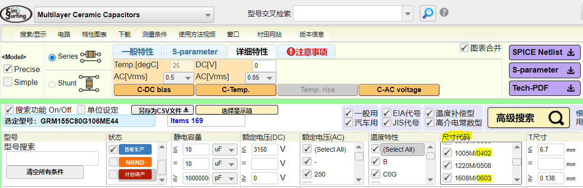Open the 0.05 AC[Vrms] dropdown
This screenshot has height=188, width=583.
coord(260,77)
